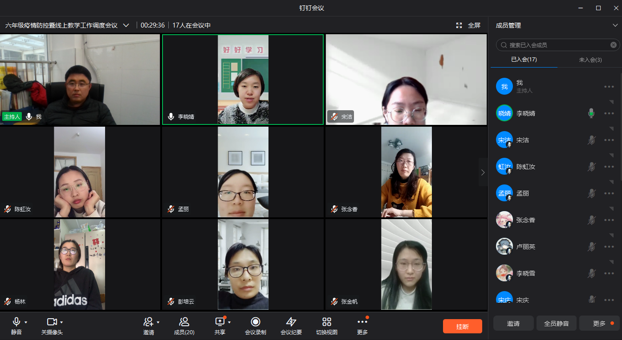Collapse the 成员管理 panel chevron
The image size is (622, 340).
point(615,26)
